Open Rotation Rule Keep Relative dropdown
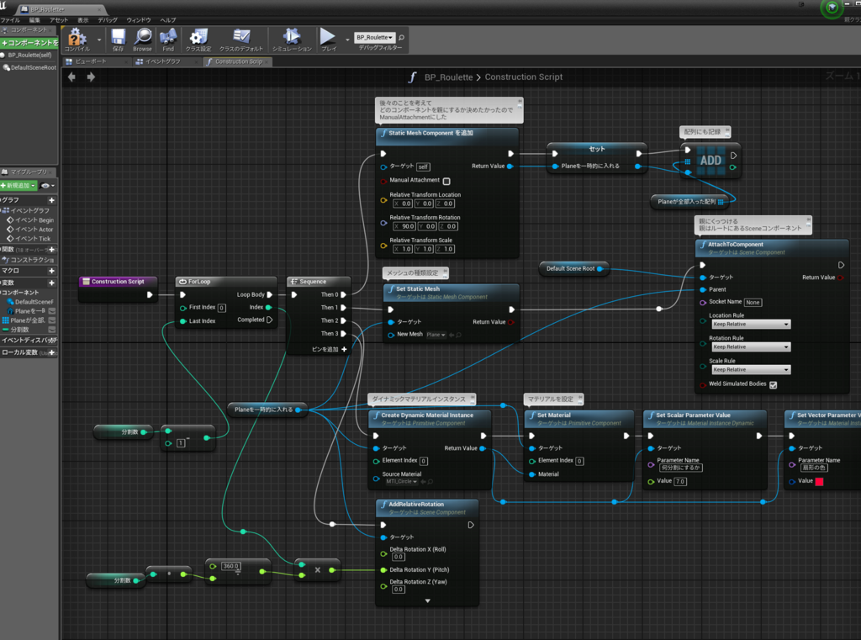The width and height of the screenshot is (861, 640). tap(751, 346)
